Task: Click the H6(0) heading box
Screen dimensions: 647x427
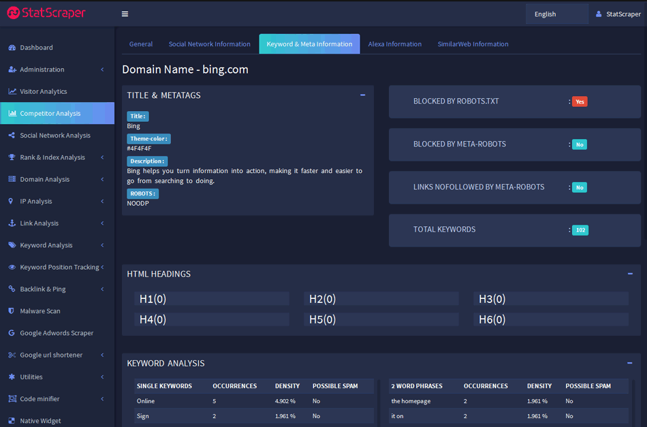Action: [551, 319]
